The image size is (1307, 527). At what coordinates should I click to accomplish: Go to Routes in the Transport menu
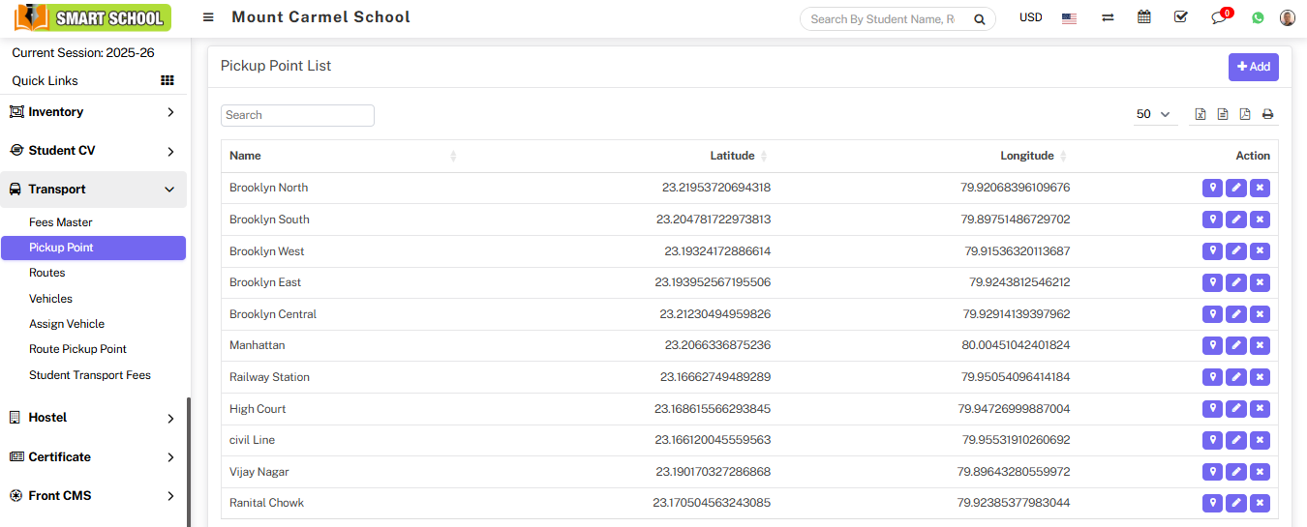[47, 273]
